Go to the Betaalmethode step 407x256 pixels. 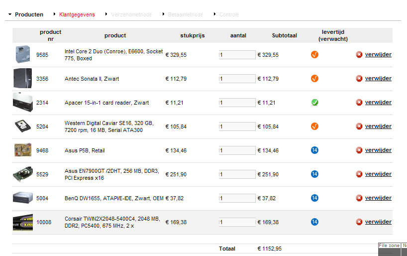(x=185, y=14)
